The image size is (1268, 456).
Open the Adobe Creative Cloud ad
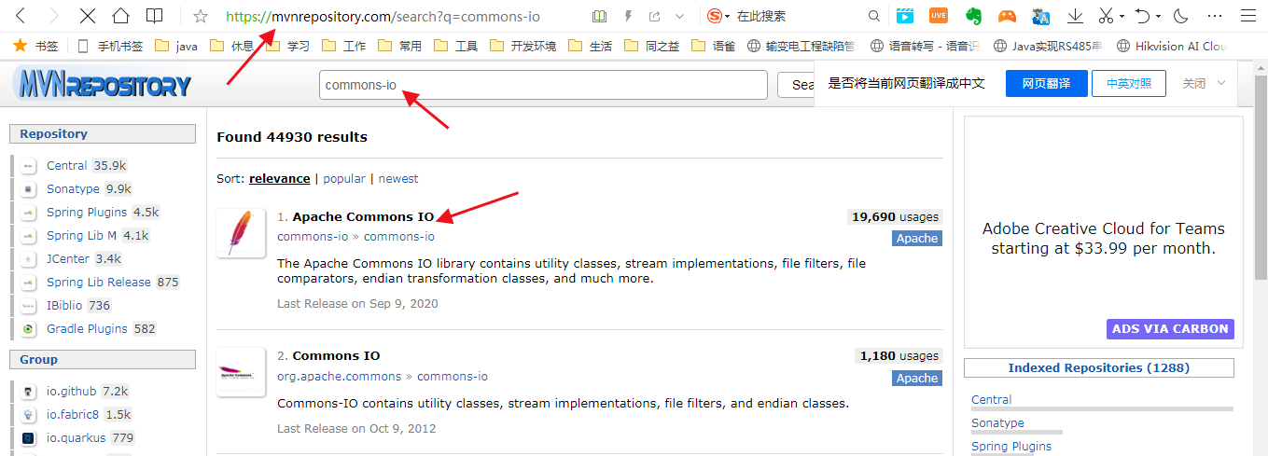tap(1104, 239)
